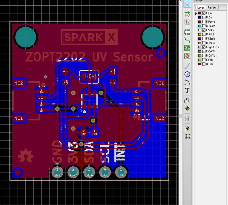Select the Add Filled Zone tool
This screenshot has width=228, height=205.
(x=187, y=48)
